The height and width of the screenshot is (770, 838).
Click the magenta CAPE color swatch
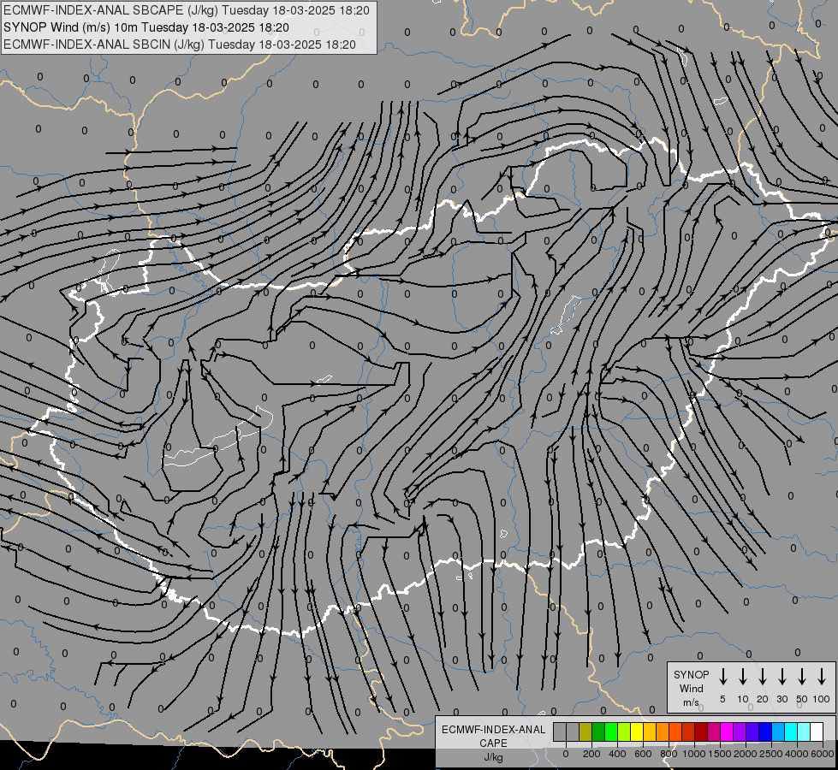pos(727,731)
